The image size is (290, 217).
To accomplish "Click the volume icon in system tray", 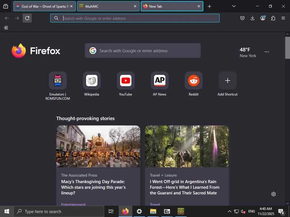I will tap(243, 211).
